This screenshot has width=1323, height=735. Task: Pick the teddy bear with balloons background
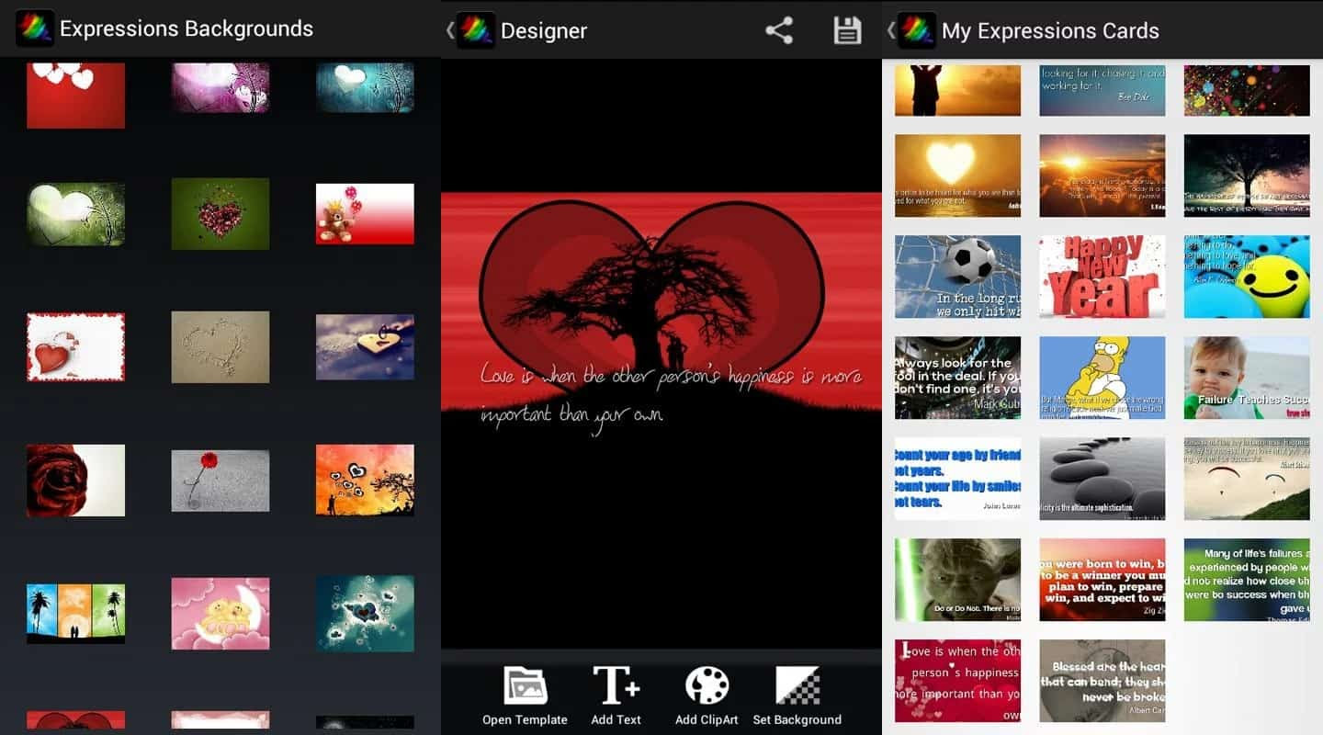365,214
